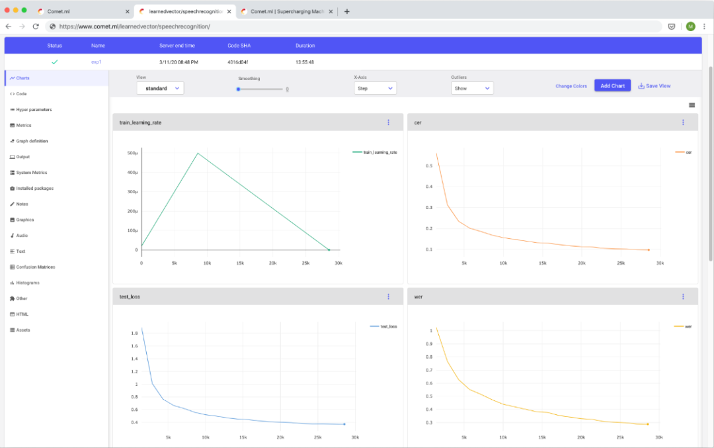Toggle the test_loss legend entry
This screenshot has width=714, height=448.
(x=383, y=326)
